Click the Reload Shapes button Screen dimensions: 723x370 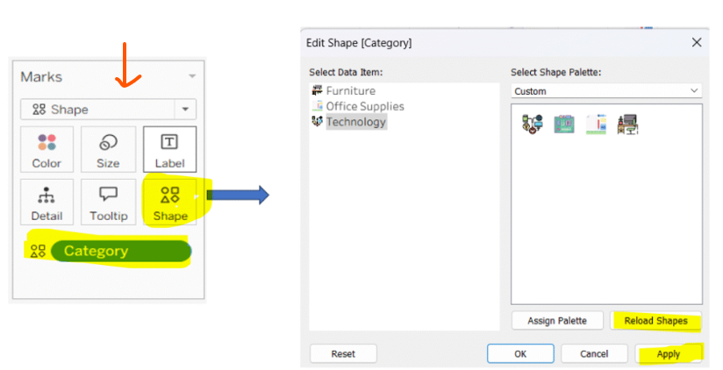pos(655,320)
